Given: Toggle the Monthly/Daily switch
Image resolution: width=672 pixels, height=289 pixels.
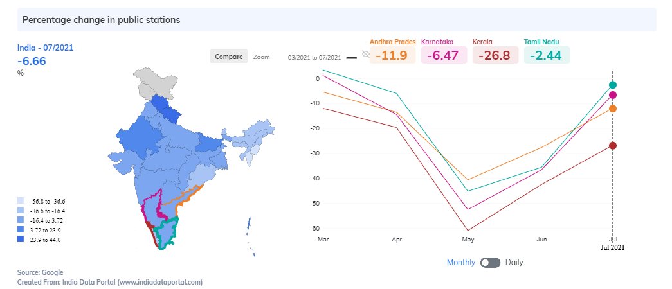Looking at the screenshot, I should (490, 263).
